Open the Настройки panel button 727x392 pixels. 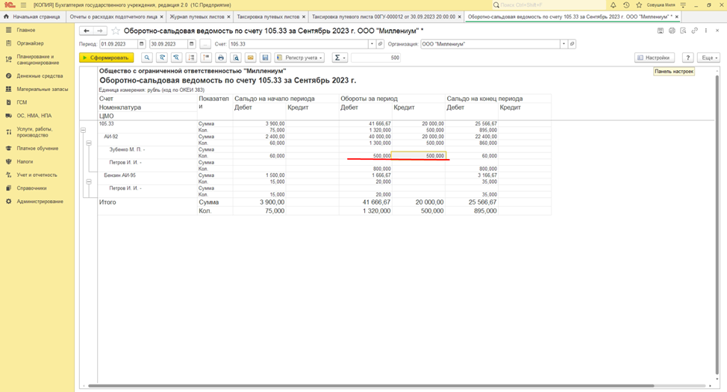pos(654,57)
